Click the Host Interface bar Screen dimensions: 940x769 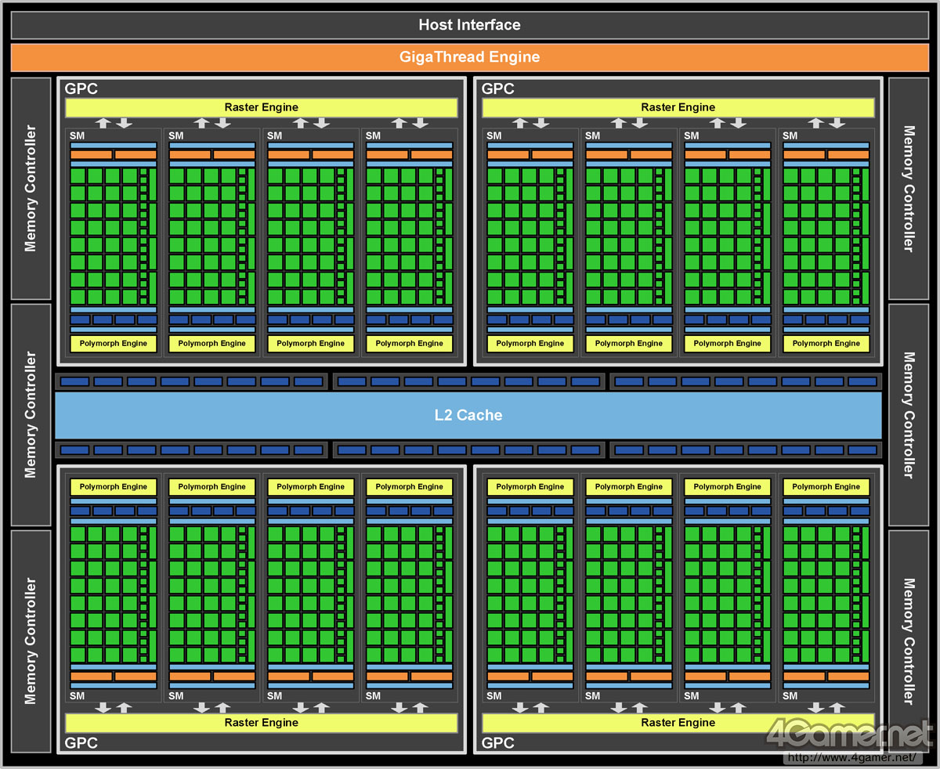(469, 24)
